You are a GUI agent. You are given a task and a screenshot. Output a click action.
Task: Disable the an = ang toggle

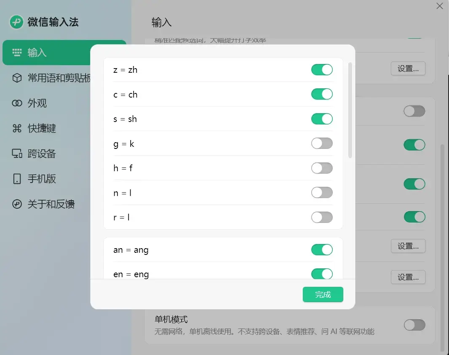coord(322,250)
